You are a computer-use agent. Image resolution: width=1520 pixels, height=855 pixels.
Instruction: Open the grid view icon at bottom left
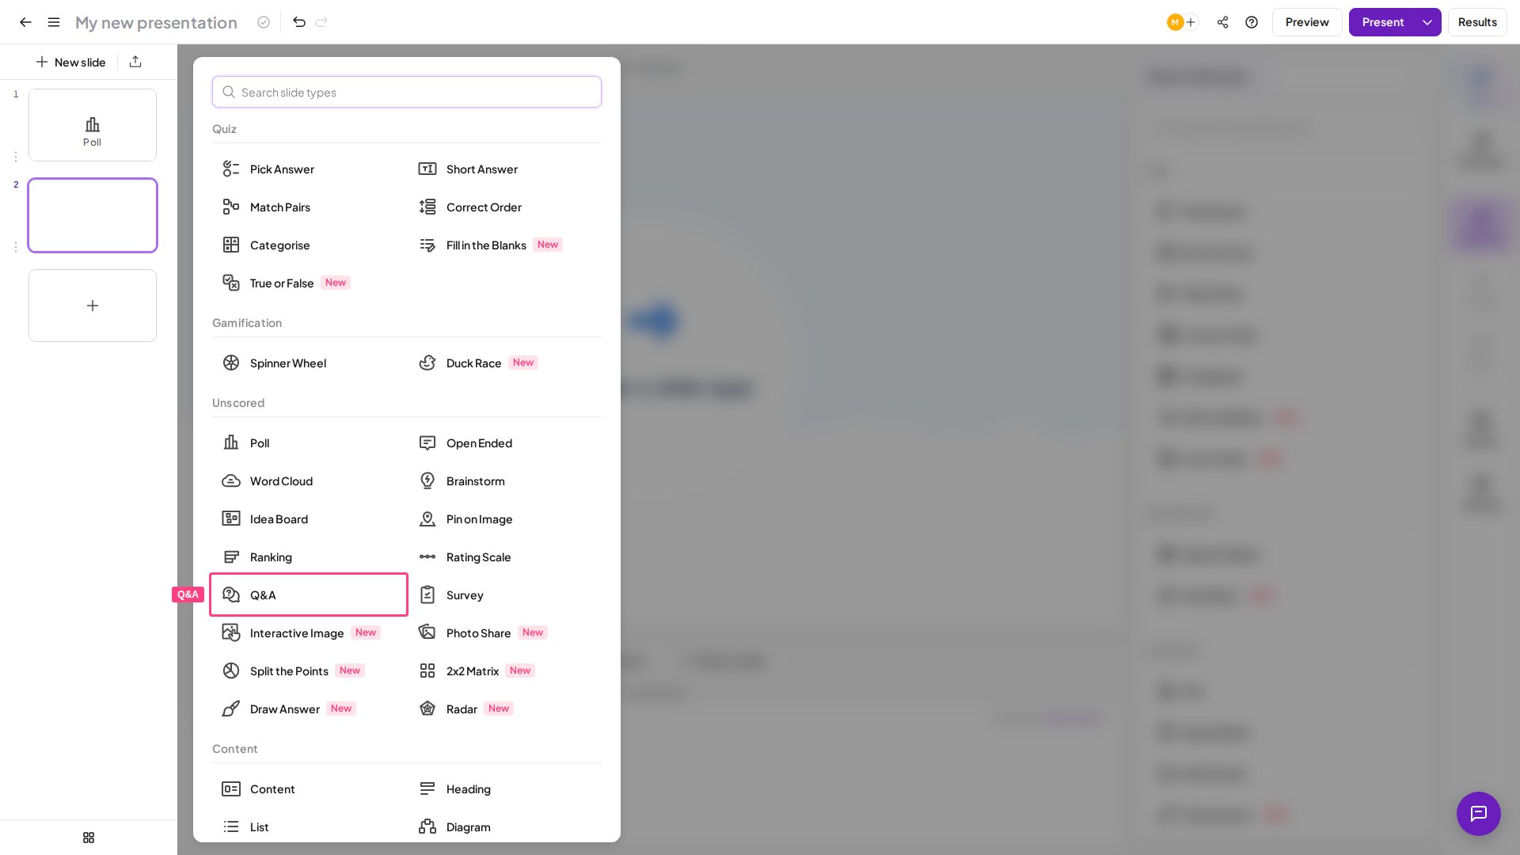click(x=89, y=838)
